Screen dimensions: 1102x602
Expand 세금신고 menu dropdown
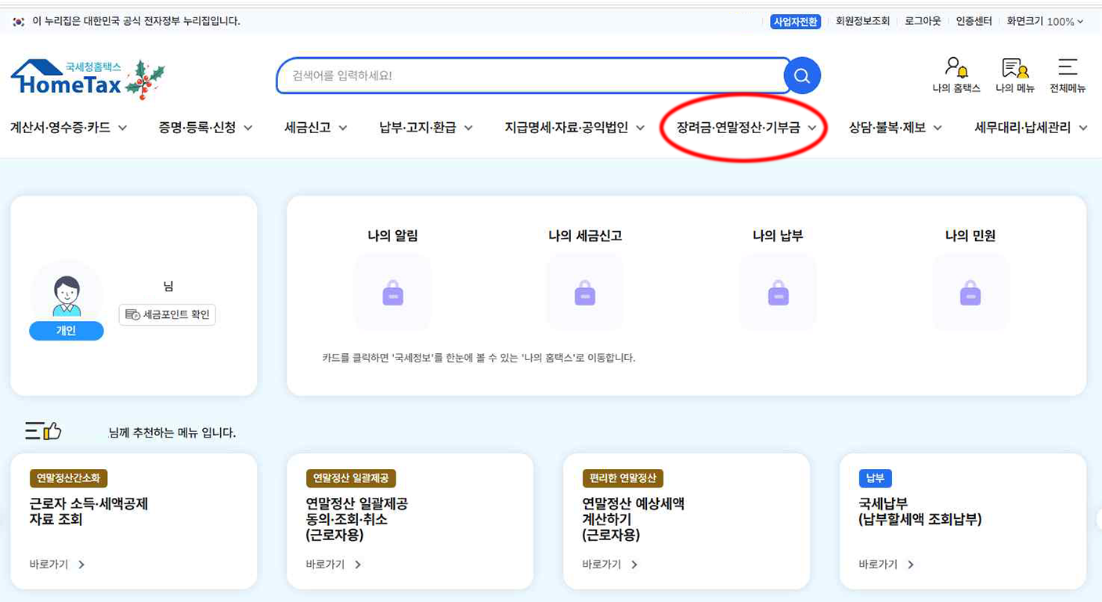[316, 128]
